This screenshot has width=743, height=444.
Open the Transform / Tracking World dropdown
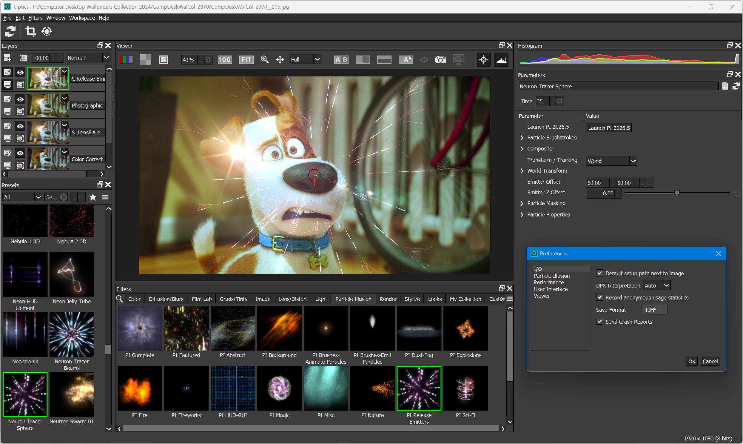[x=611, y=161]
